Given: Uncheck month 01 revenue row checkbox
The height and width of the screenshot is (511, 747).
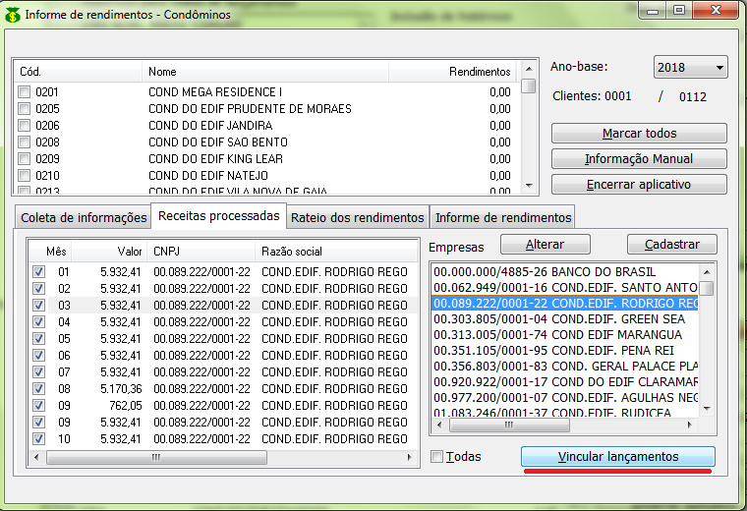Looking at the screenshot, I should [x=38, y=272].
